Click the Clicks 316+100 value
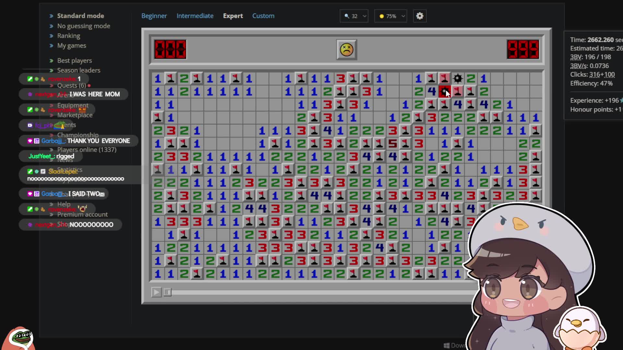Screen dimensions: 623x350 [602, 75]
